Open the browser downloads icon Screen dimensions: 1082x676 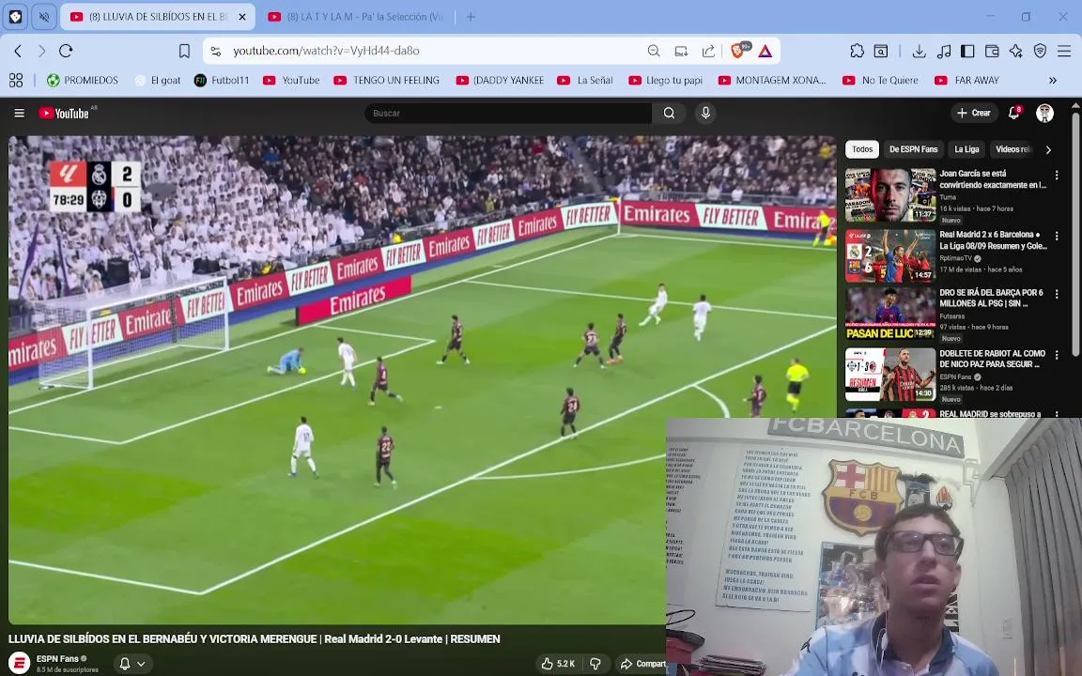tap(920, 51)
